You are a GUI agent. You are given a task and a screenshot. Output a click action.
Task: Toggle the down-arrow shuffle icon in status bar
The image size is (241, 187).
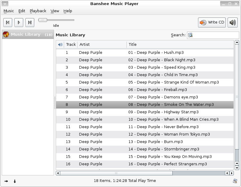15,181
